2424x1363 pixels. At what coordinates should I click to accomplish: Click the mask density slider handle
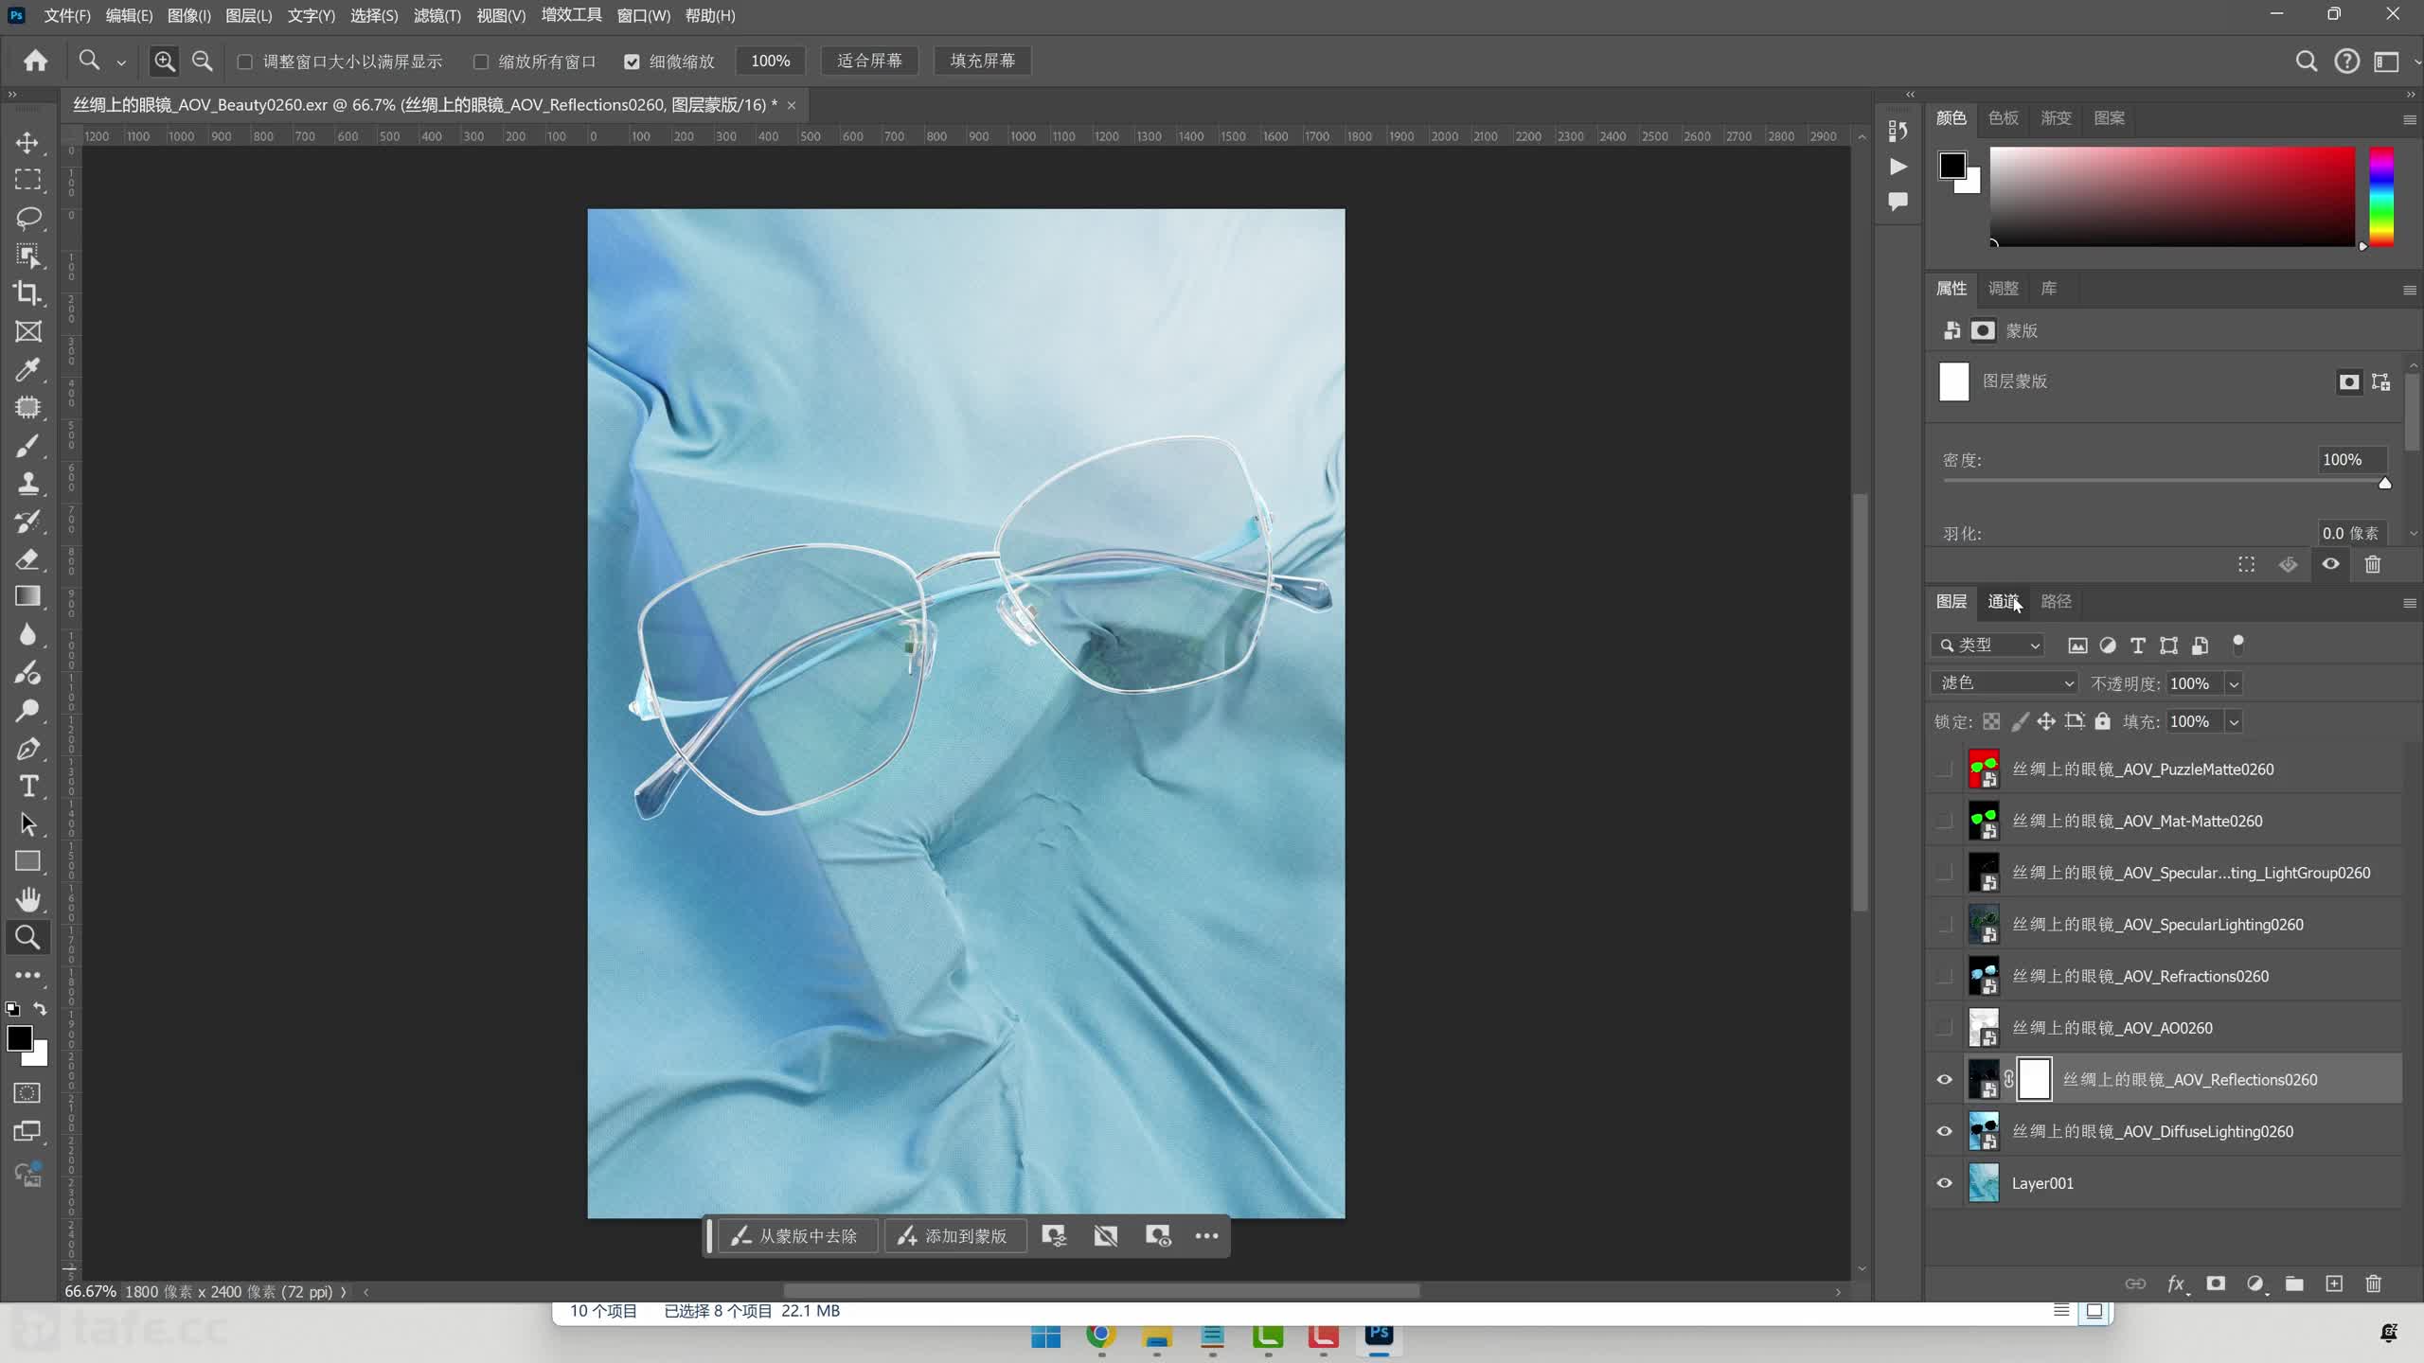tap(2384, 484)
